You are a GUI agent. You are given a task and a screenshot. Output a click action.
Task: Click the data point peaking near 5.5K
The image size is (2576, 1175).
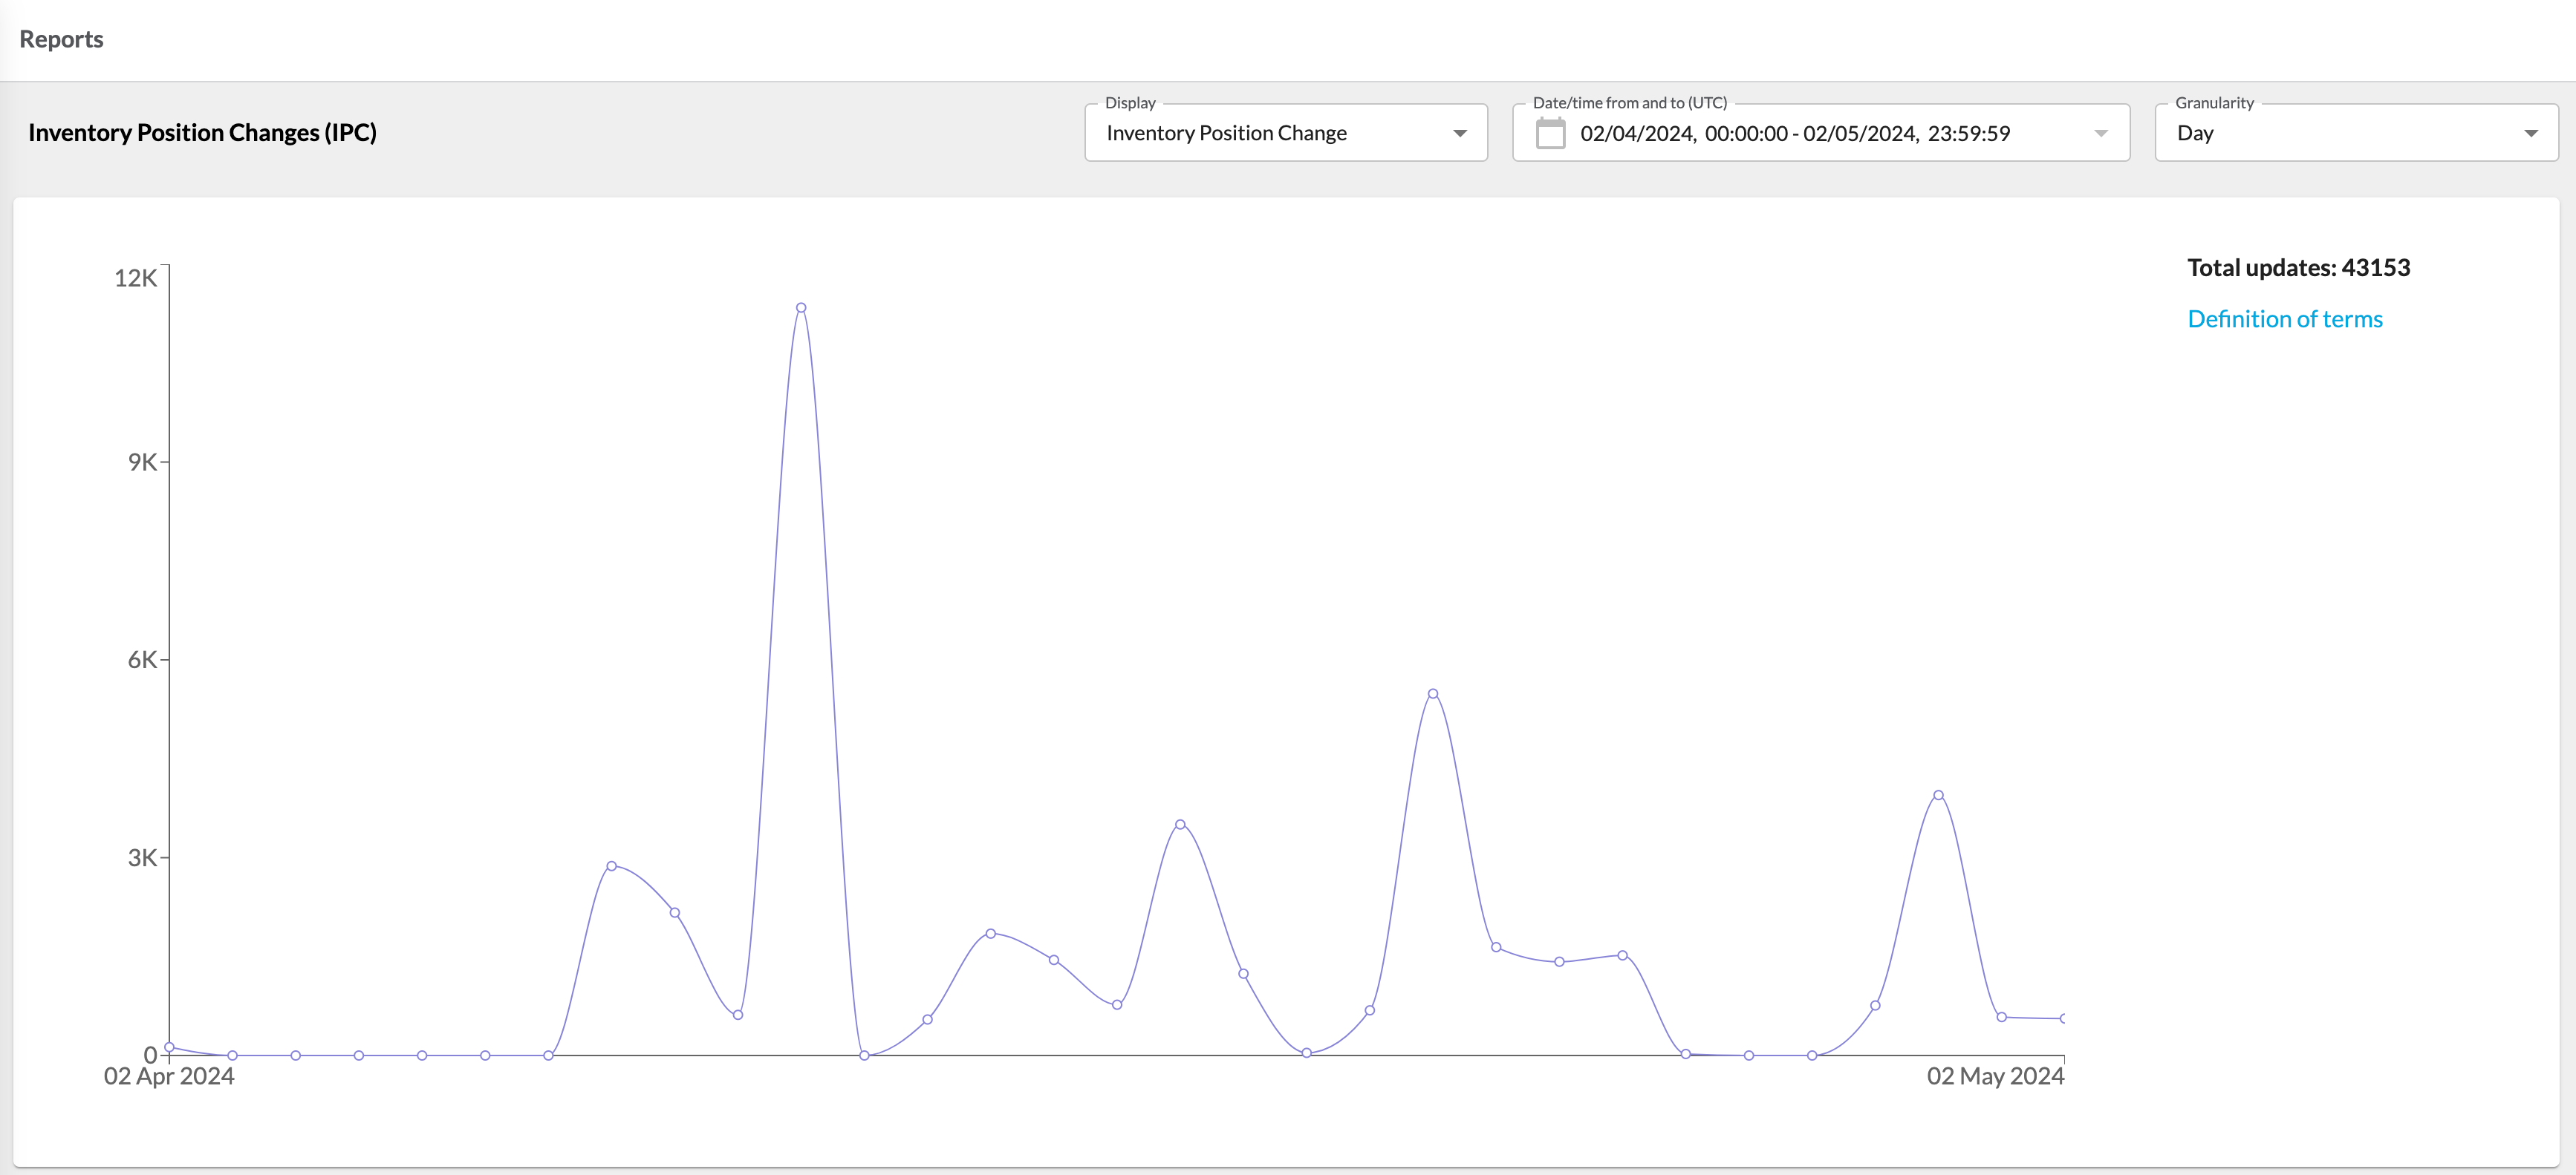coord(1433,693)
